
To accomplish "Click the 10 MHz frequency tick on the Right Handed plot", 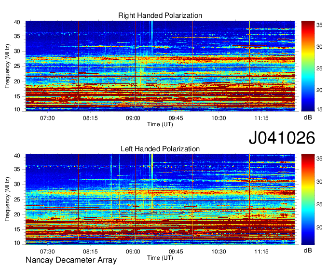I will (17, 109).
